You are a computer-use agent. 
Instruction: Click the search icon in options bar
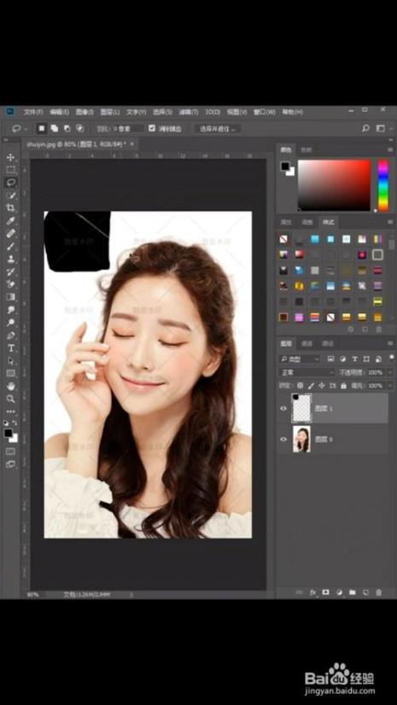click(365, 129)
